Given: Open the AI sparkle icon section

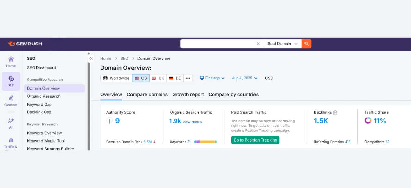Looking at the screenshot, I should [11, 123].
